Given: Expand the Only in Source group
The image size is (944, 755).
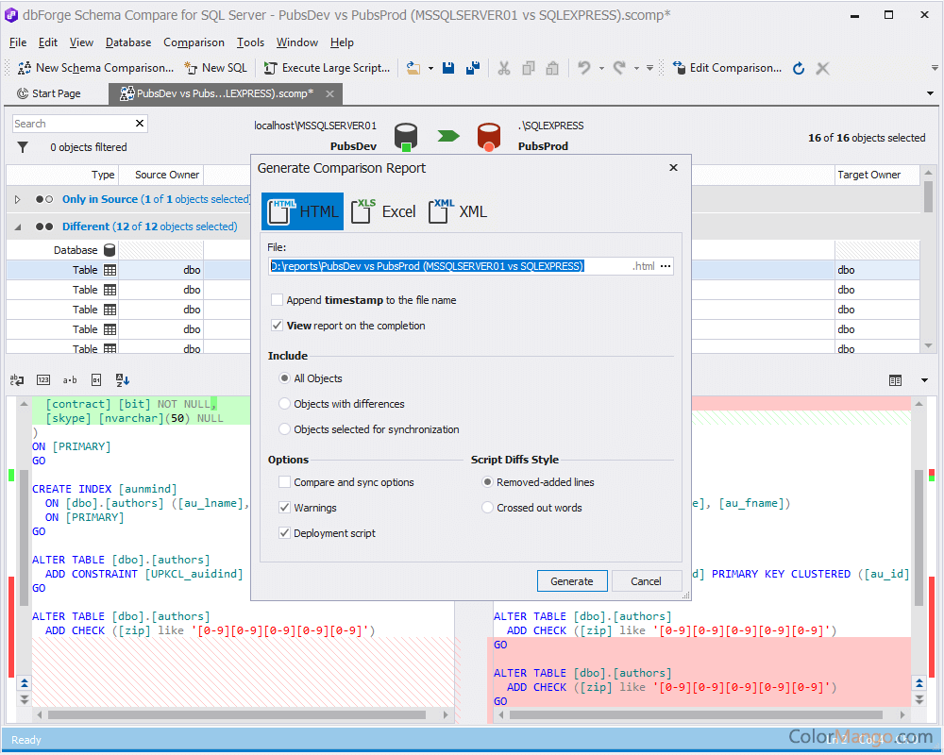Looking at the screenshot, I should click(x=16, y=199).
